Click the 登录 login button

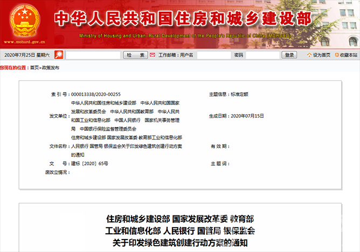click(289, 55)
